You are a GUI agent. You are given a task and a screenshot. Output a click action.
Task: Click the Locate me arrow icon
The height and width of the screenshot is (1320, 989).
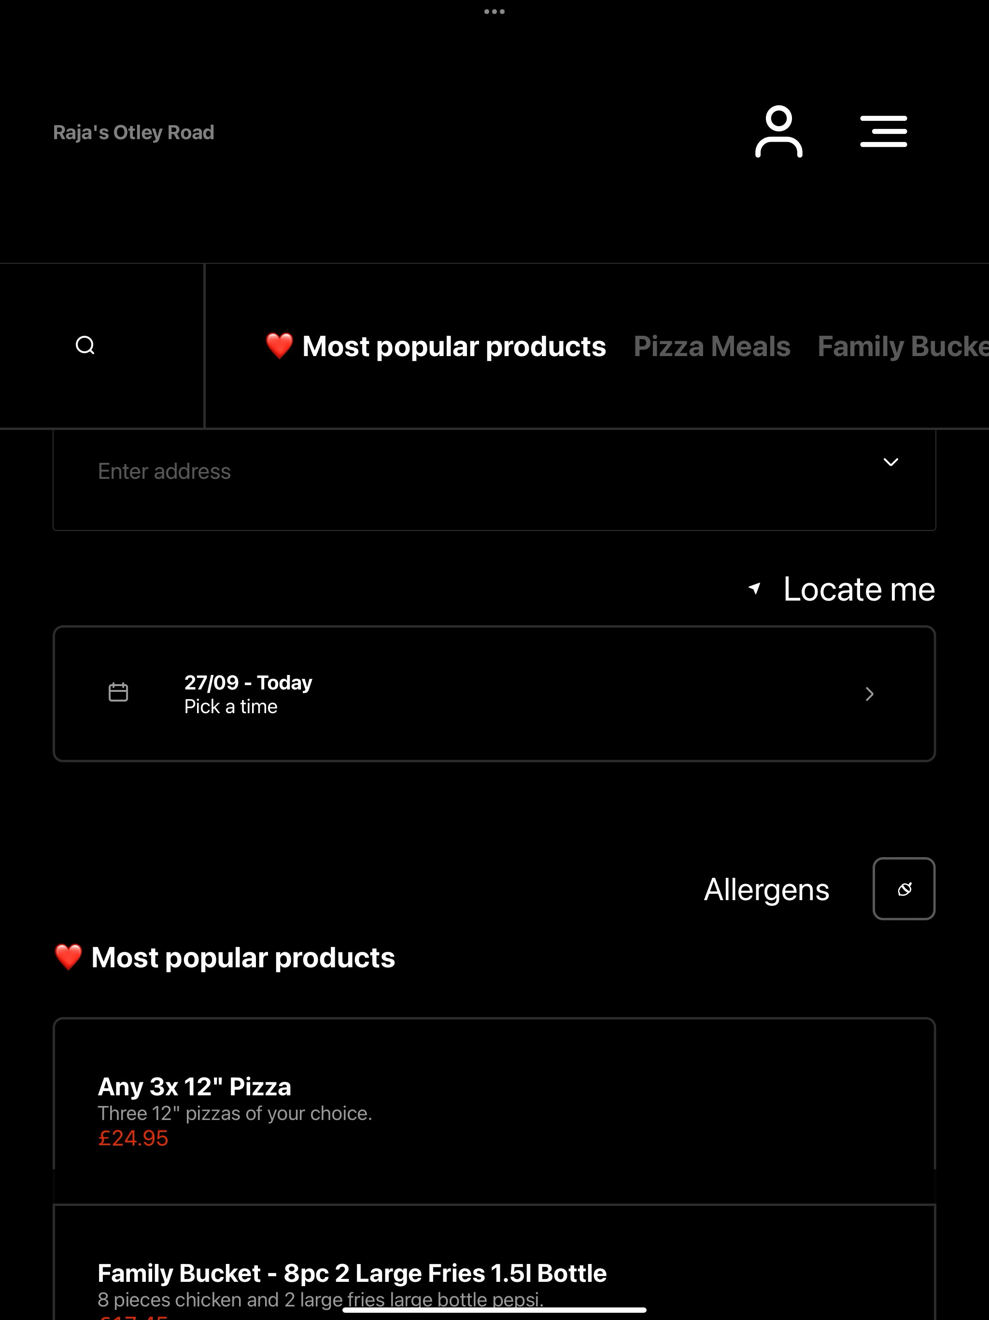point(755,588)
